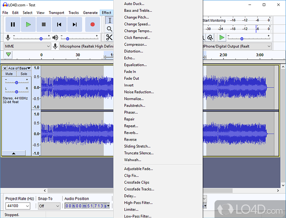Adjust the play-at-speed slider
286x218 pixels.
[242, 39]
